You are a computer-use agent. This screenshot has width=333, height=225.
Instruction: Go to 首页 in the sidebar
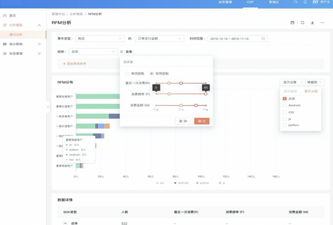coord(13,16)
